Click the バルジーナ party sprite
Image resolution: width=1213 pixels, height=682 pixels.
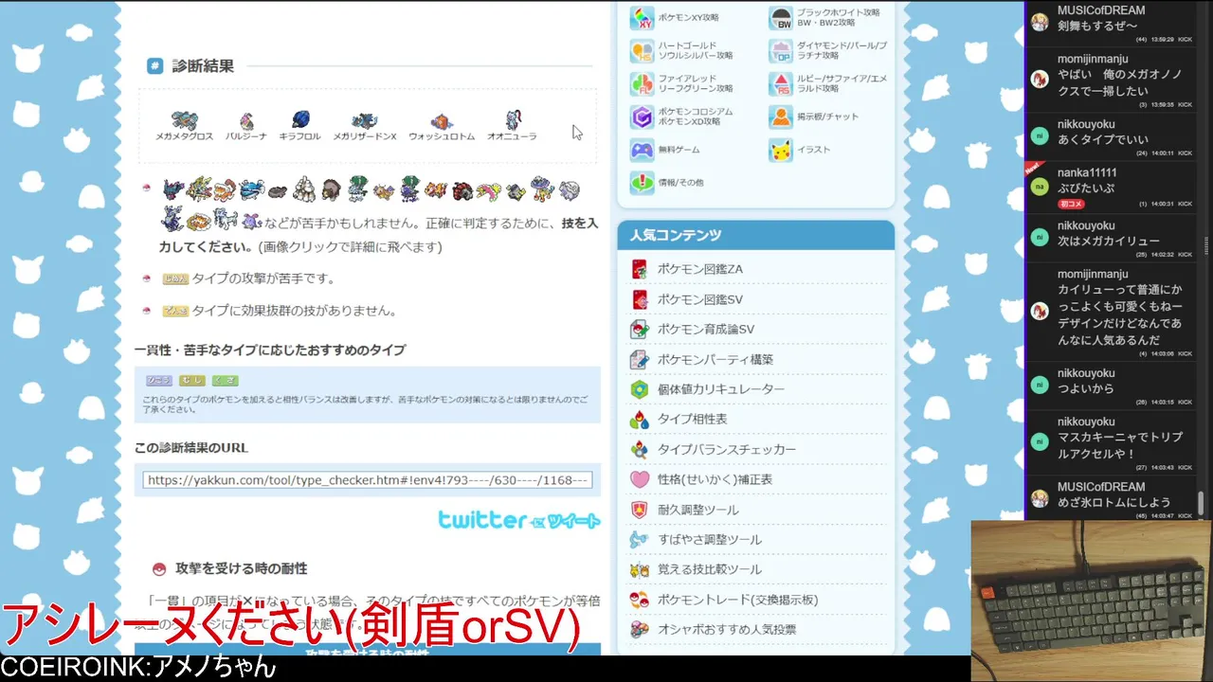246,120
